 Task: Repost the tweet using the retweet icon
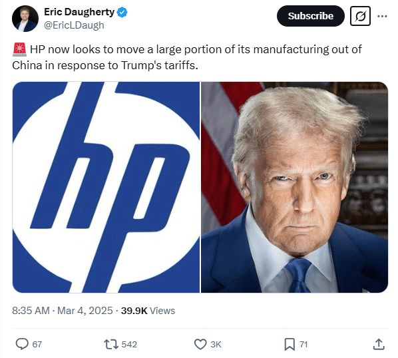[x=111, y=344]
